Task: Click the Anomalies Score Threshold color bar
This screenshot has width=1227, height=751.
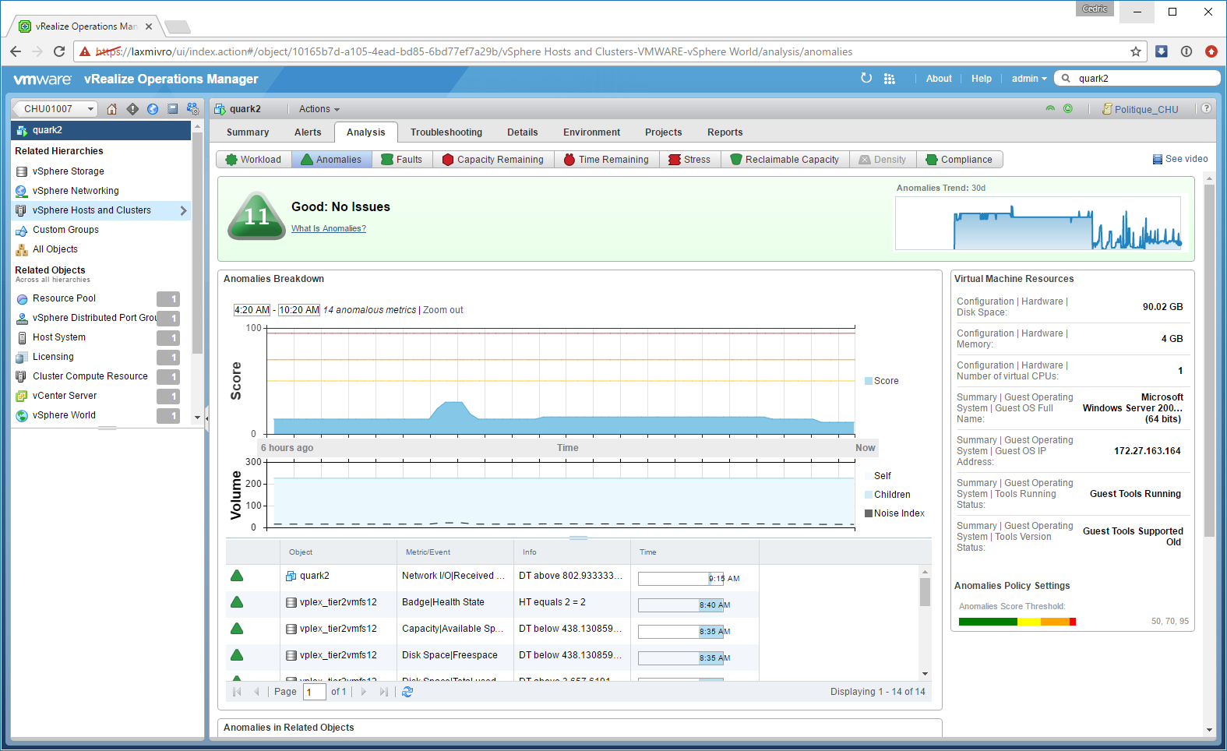Action: click(1017, 622)
